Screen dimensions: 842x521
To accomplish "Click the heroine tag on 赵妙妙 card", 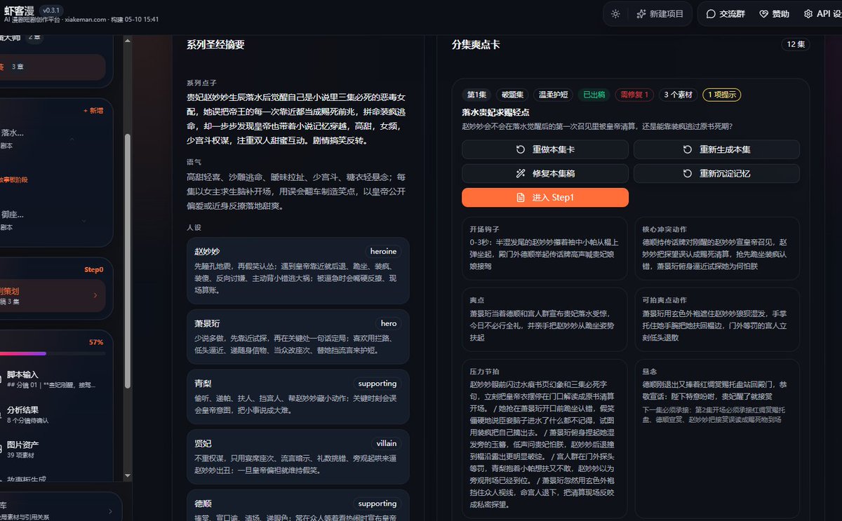I will tap(383, 251).
